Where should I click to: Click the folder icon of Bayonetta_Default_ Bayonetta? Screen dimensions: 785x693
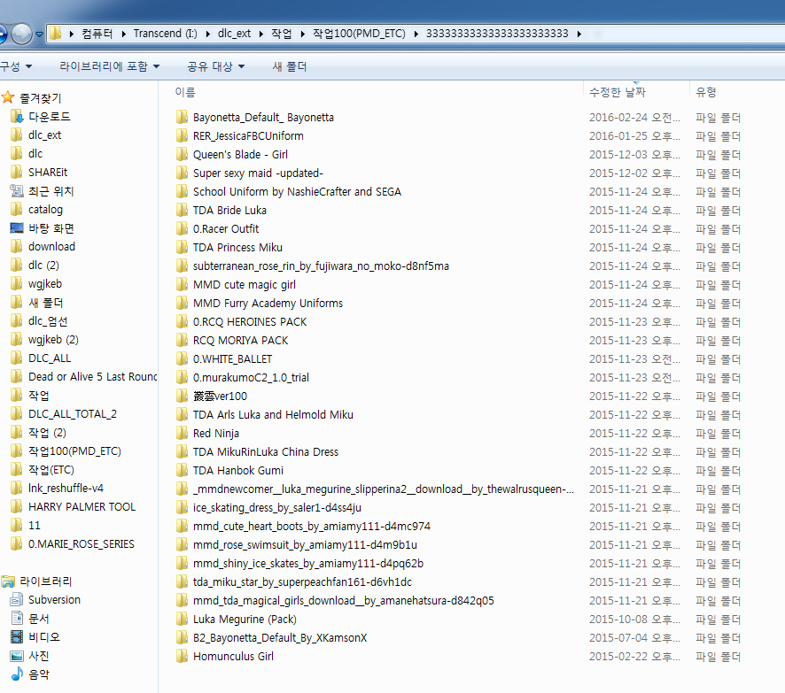[x=182, y=117]
